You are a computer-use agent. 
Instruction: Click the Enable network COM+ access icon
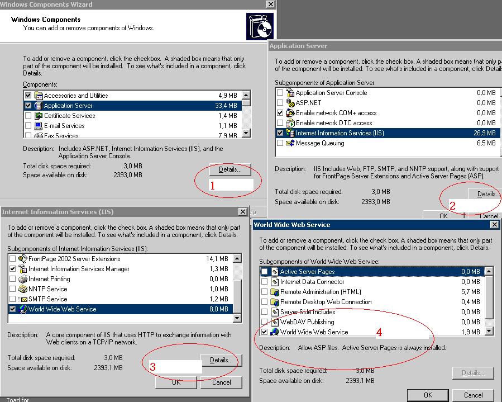point(290,113)
